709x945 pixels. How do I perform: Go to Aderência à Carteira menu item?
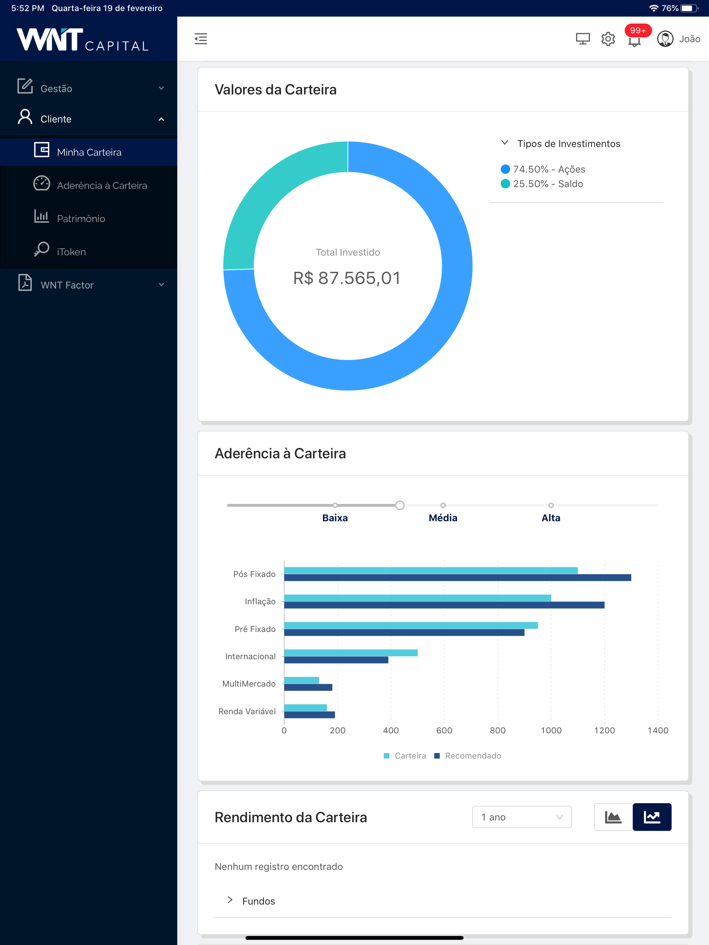[x=89, y=185]
